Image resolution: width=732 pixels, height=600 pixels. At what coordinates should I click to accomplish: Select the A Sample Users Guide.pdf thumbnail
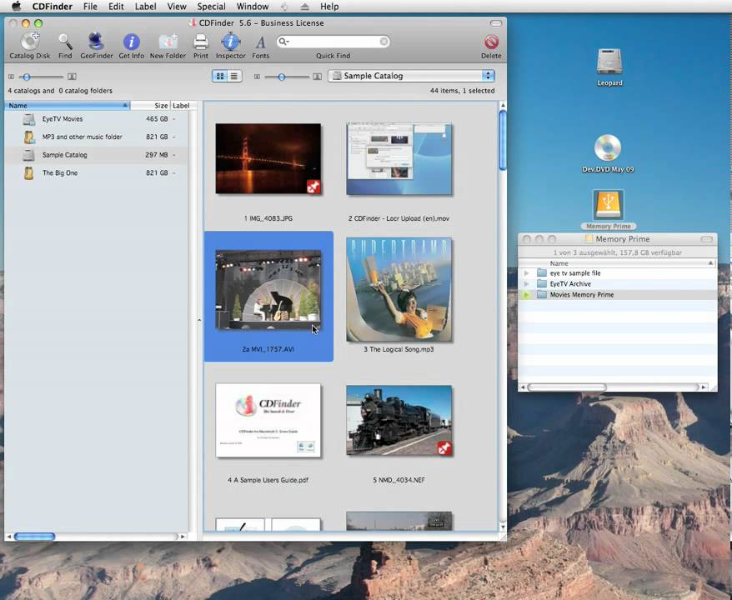coord(268,420)
